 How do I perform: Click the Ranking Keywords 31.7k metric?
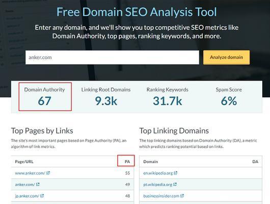[168, 97]
